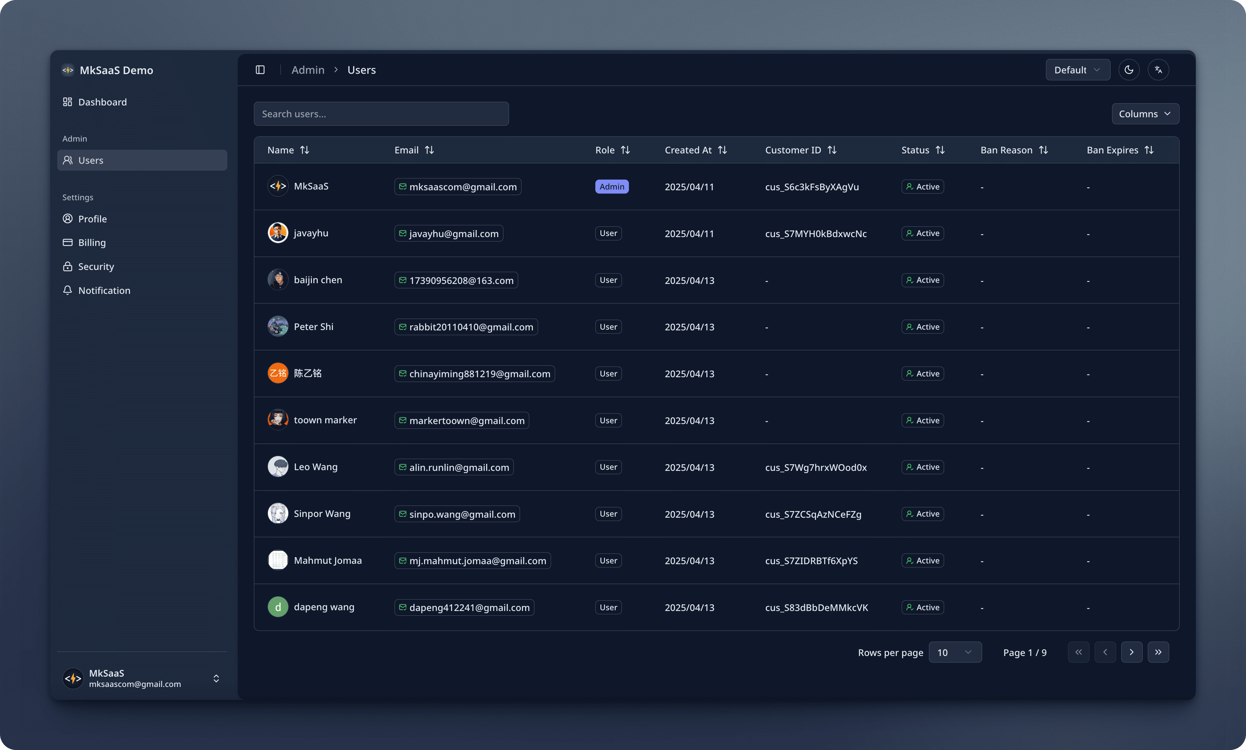1246x750 pixels.
Task: Toggle the sidebar collapse icon
Action: (260, 70)
